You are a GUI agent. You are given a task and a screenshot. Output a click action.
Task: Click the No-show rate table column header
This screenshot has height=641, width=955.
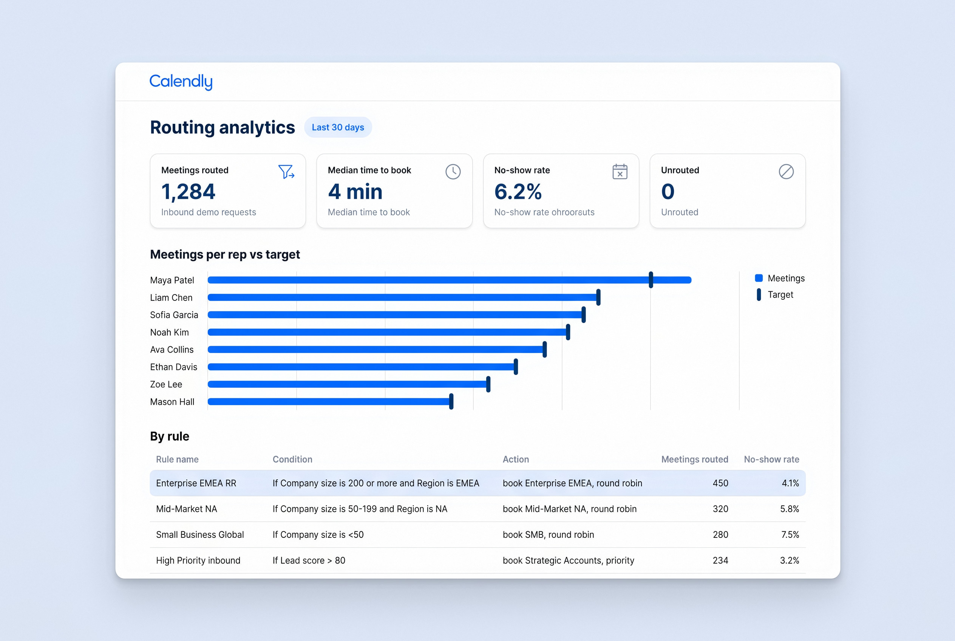coord(771,460)
